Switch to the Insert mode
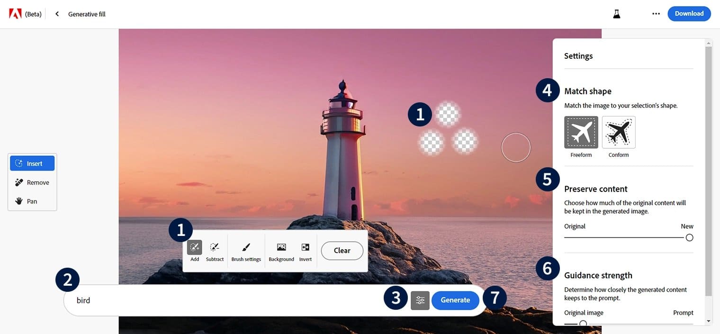Viewport: 720px width, 334px height. point(32,163)
